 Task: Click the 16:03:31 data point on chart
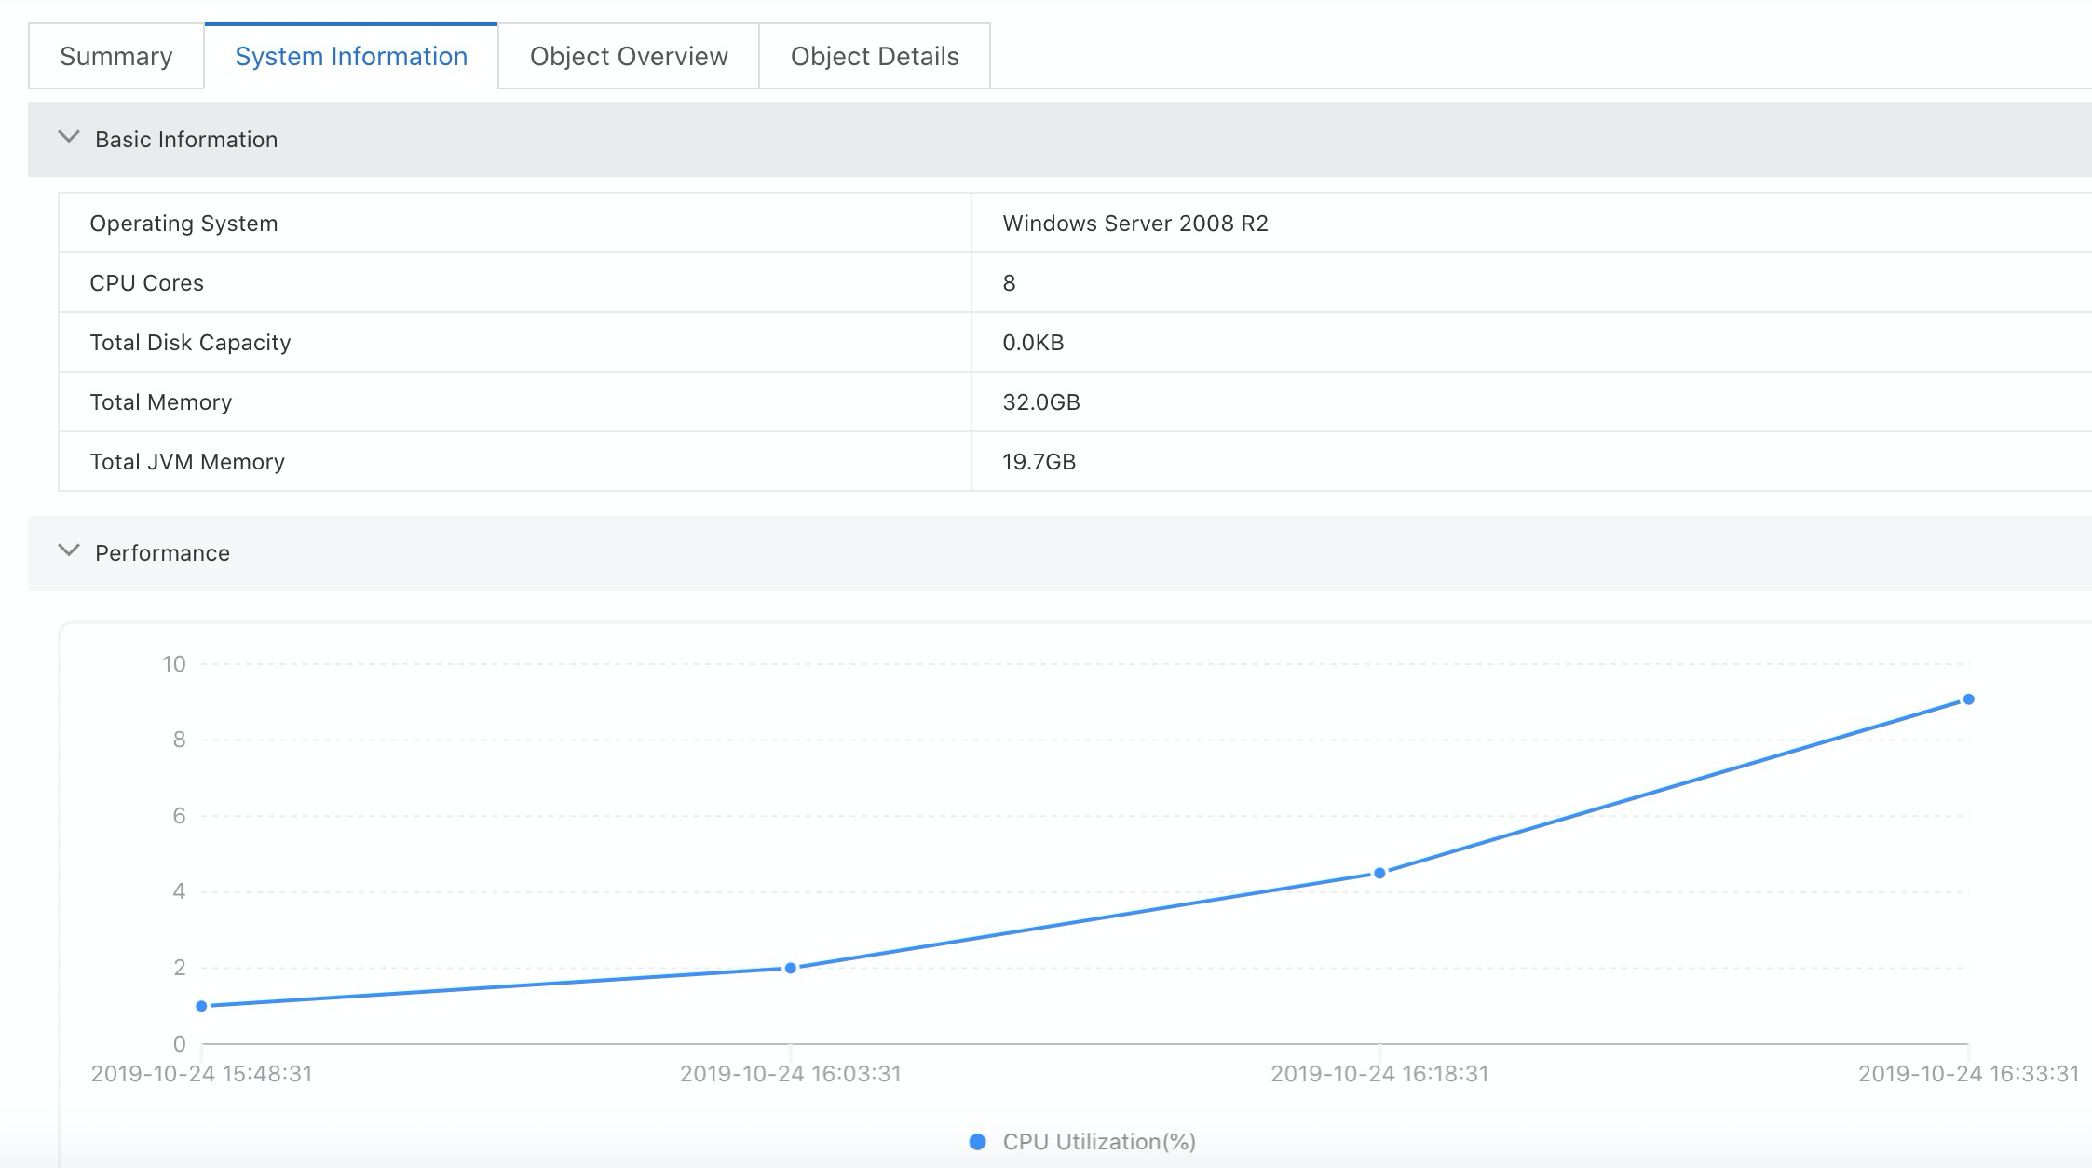791,968
